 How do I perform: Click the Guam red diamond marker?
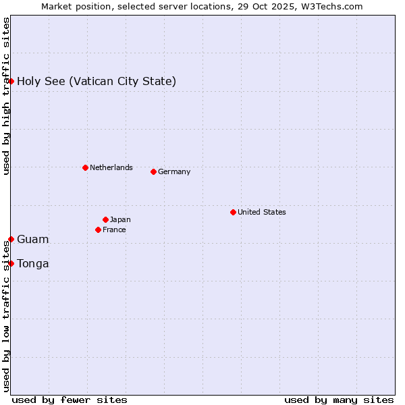click(11, 240)
